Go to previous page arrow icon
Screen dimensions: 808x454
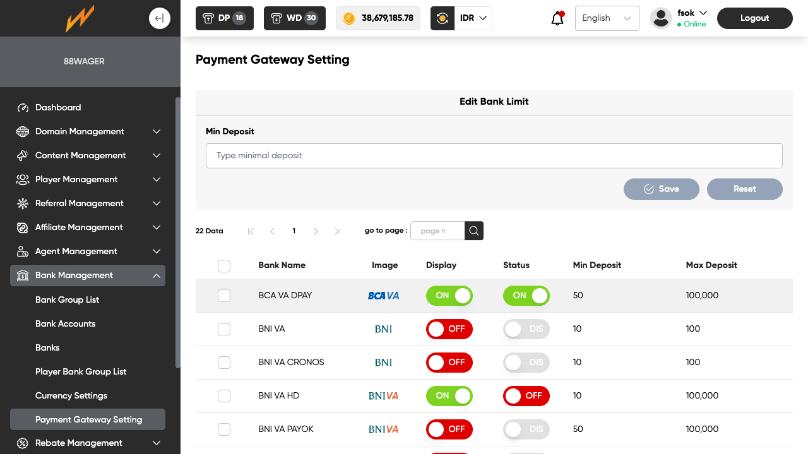pyautogui.click(x=272, y=231)
